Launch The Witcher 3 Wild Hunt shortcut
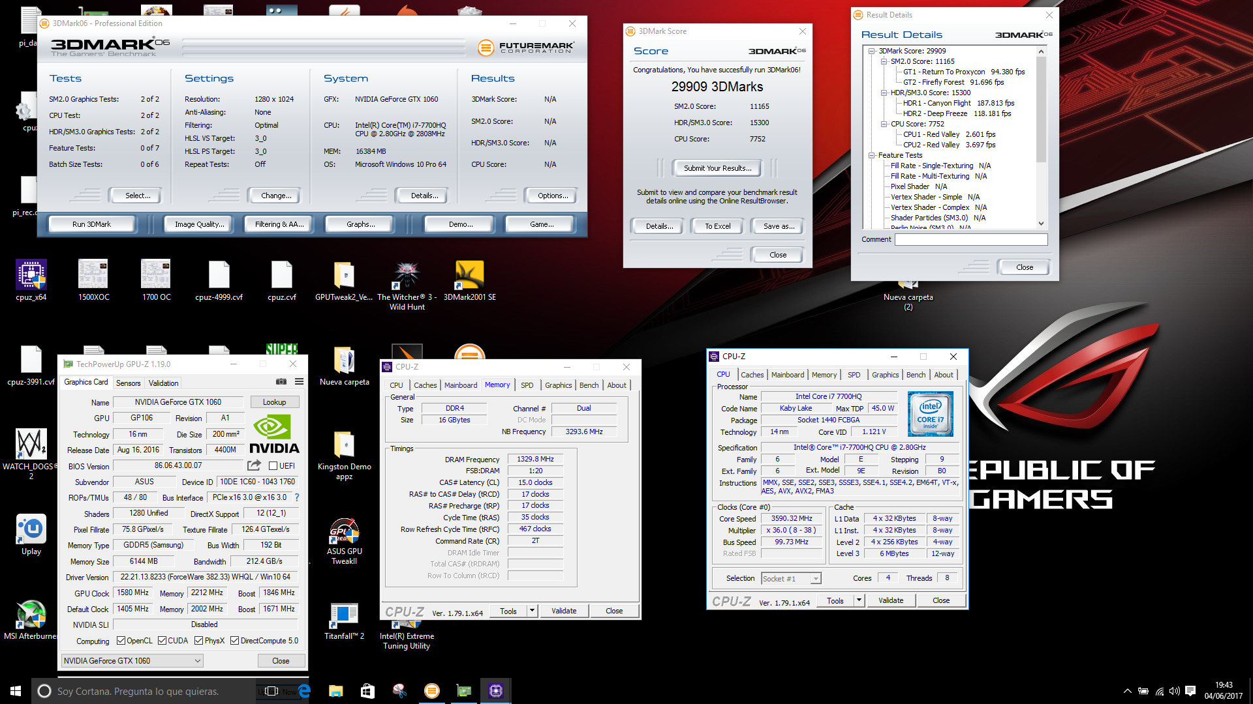Image resolution: width=1253 pixels, height=704 pixels. click(x=407, y=285)
